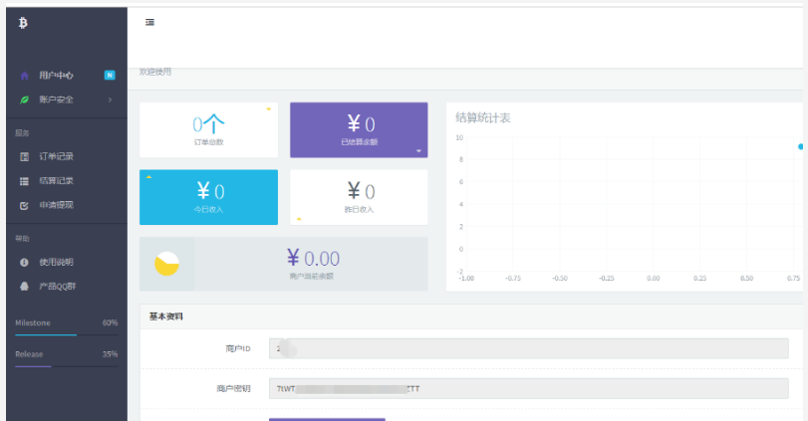Click the blue 今日收入 card
This screenshot has width=808, height=421.
[208, 197]
